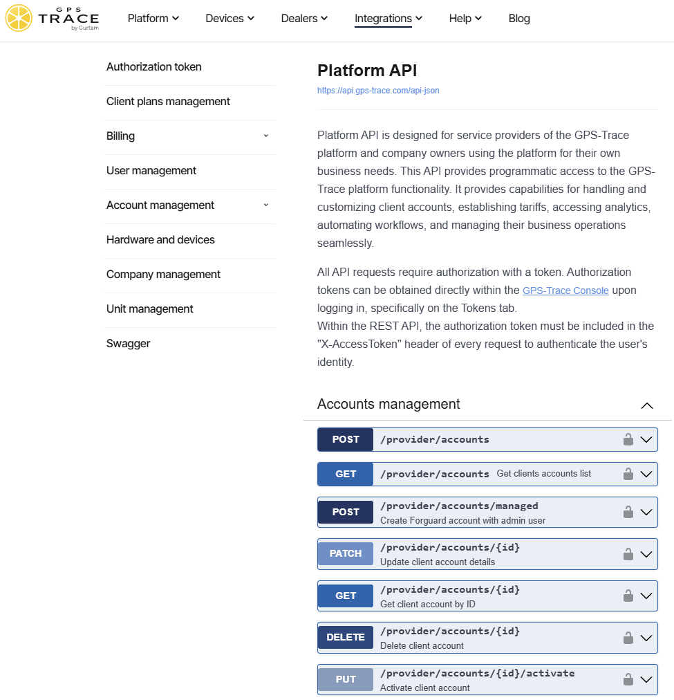Click POST badge for /provider/accounts

tap(345, 439)
